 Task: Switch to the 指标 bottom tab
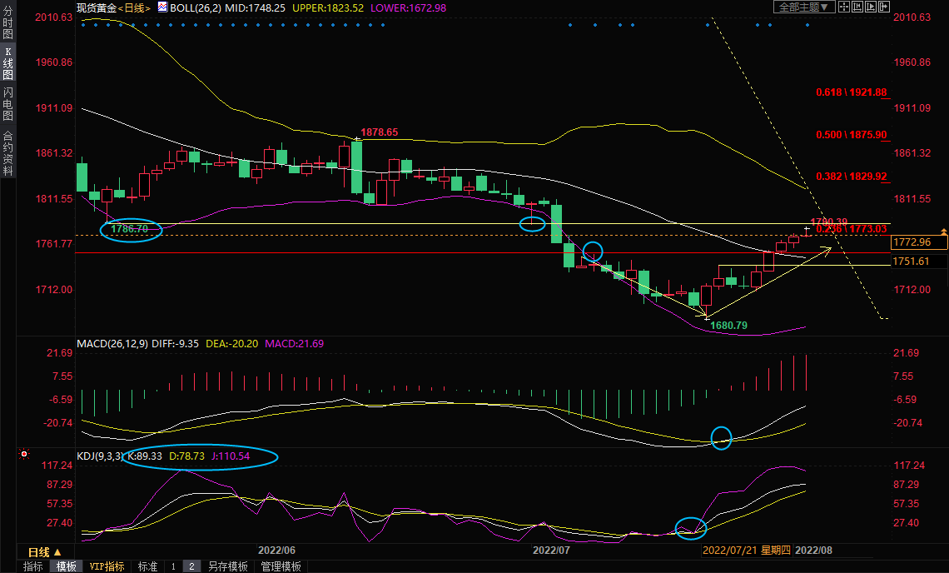(x=33, y=566)
